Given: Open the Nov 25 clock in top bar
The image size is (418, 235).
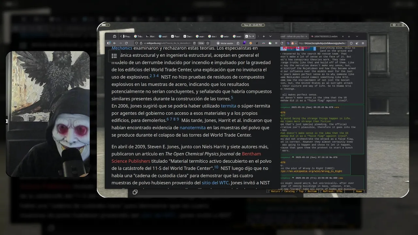Looking at the screenshot, I should 253,25.
